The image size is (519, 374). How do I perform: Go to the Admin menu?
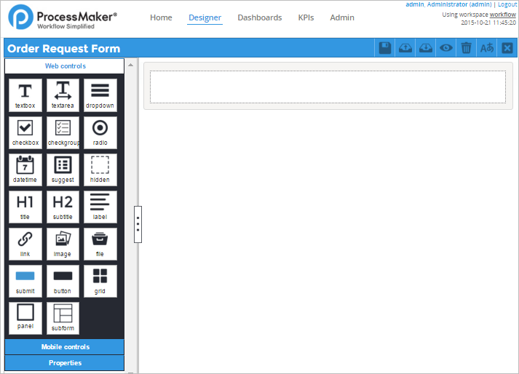coord(342,17)
